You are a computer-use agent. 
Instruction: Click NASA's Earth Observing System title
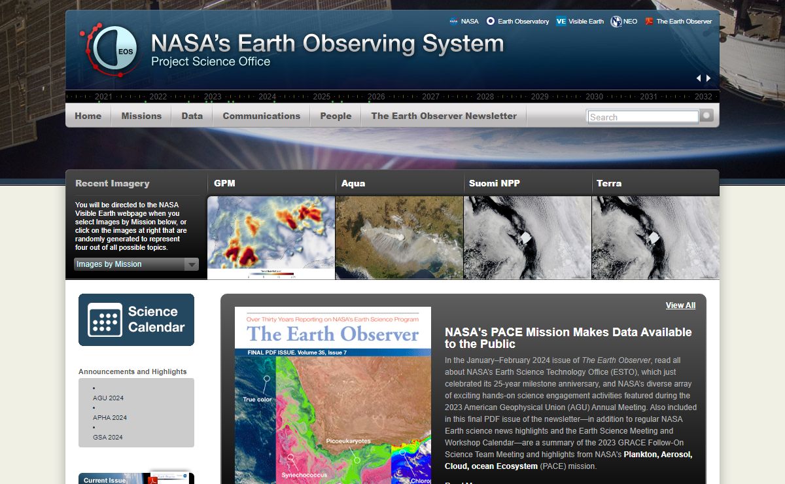click(x=327, y=44)
